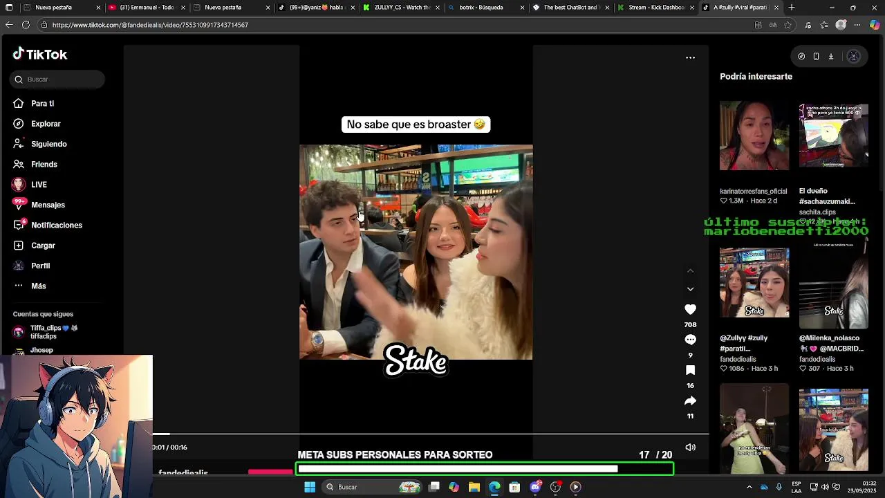Click fandediealis under @Zullyy video
The image size is (885, 498).
(x=738, y=360)
